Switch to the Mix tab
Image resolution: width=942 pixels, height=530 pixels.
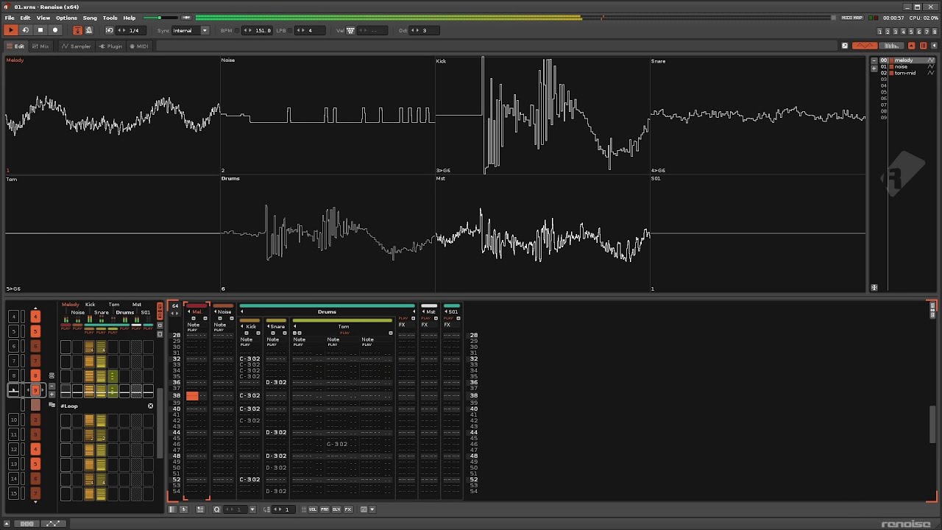[x=40, y=46]
